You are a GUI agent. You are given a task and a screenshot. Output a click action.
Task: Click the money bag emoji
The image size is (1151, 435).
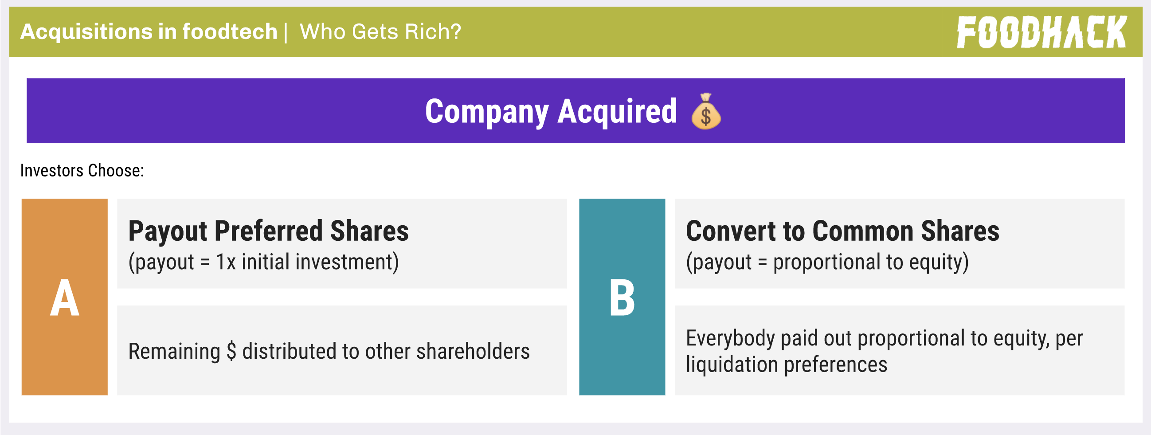(x=705, y=111)
